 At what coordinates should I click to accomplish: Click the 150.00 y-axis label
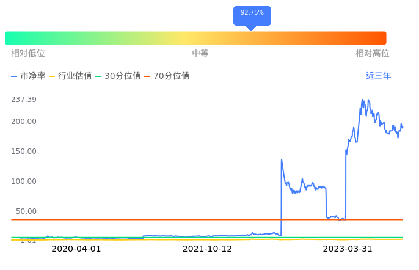pyautogui.click(x=24, y=151)
